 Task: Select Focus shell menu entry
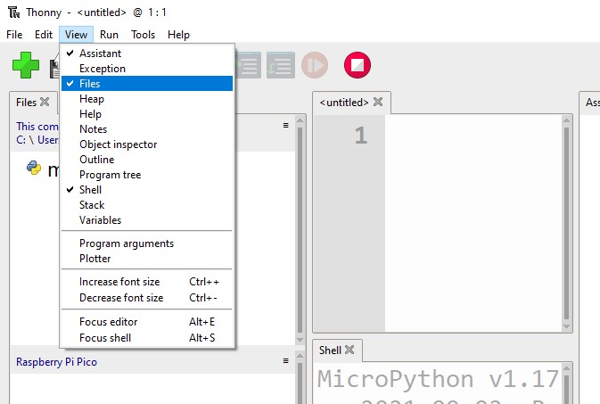point(147,338)
